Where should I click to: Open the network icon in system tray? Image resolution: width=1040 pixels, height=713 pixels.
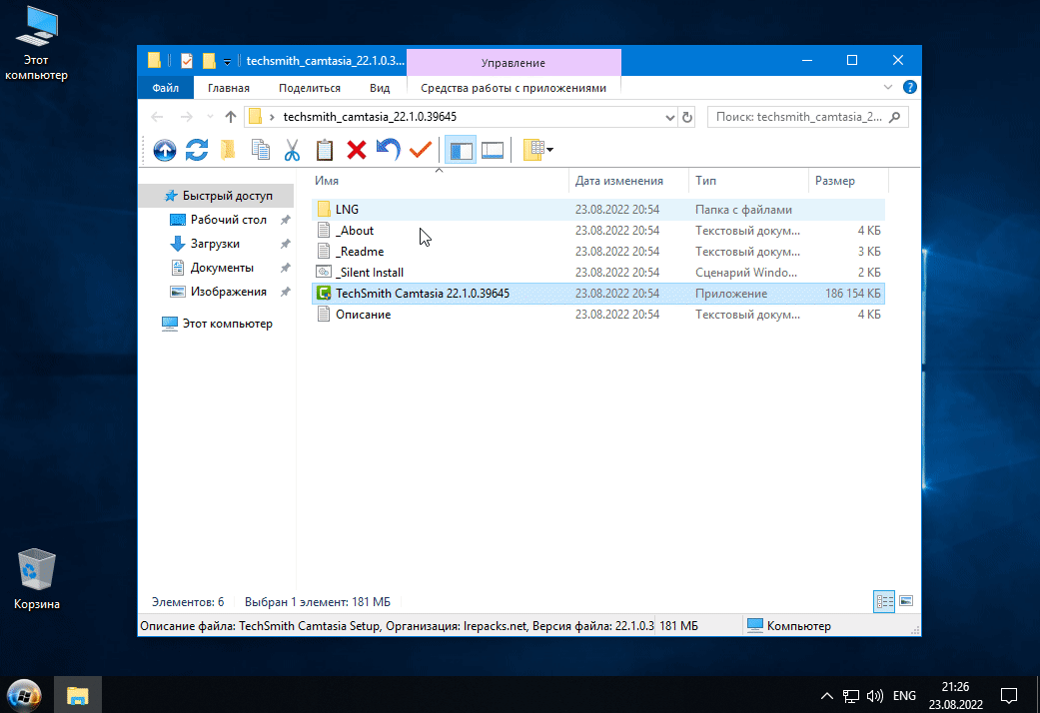850,696
